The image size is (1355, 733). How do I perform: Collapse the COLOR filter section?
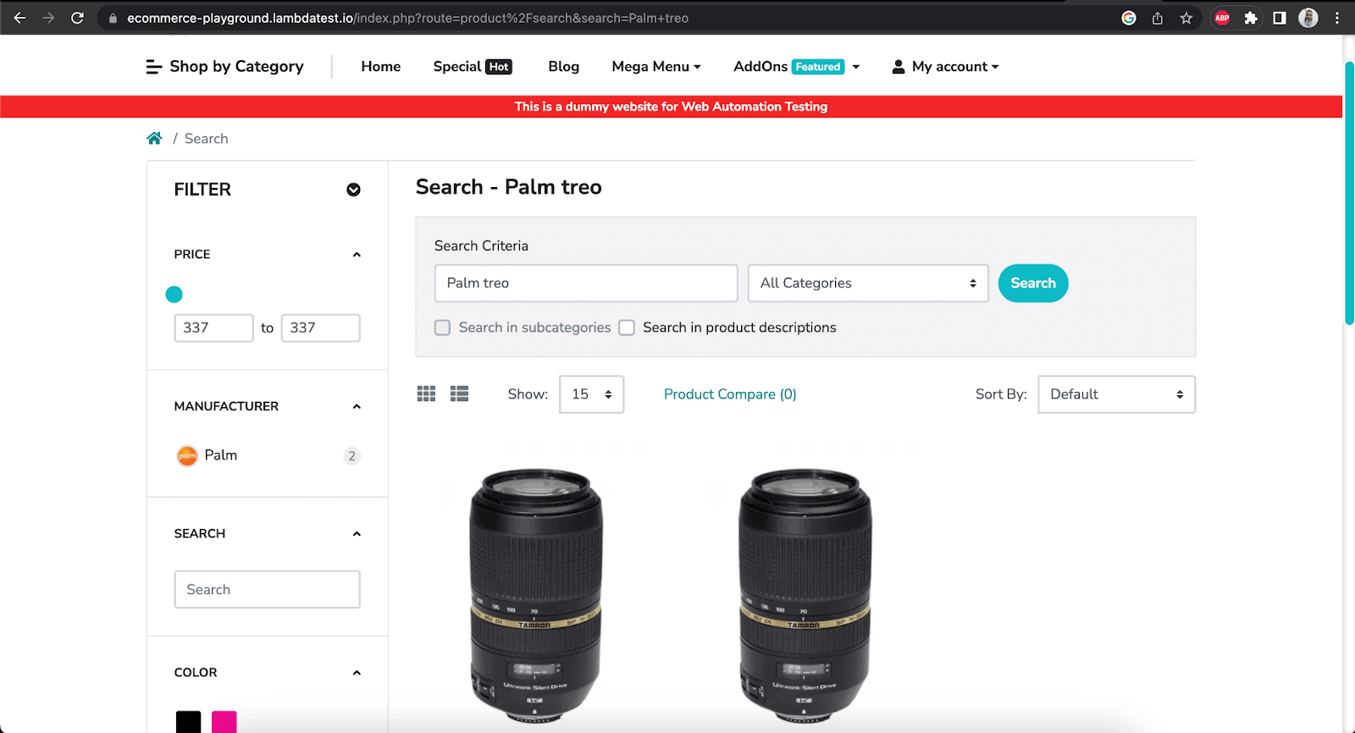click(x=357, y=673)
